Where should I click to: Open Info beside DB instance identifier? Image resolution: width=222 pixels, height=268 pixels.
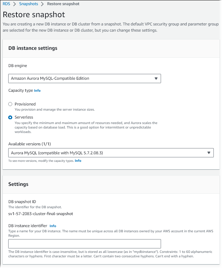[53, 226]
